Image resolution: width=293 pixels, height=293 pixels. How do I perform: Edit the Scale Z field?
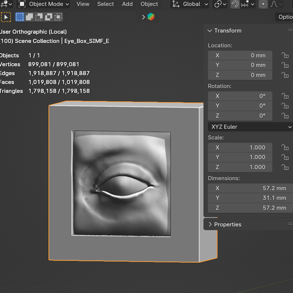pyautogui.click(x=240, y=167)
